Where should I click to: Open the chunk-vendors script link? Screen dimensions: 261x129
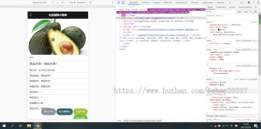[167, 30]
